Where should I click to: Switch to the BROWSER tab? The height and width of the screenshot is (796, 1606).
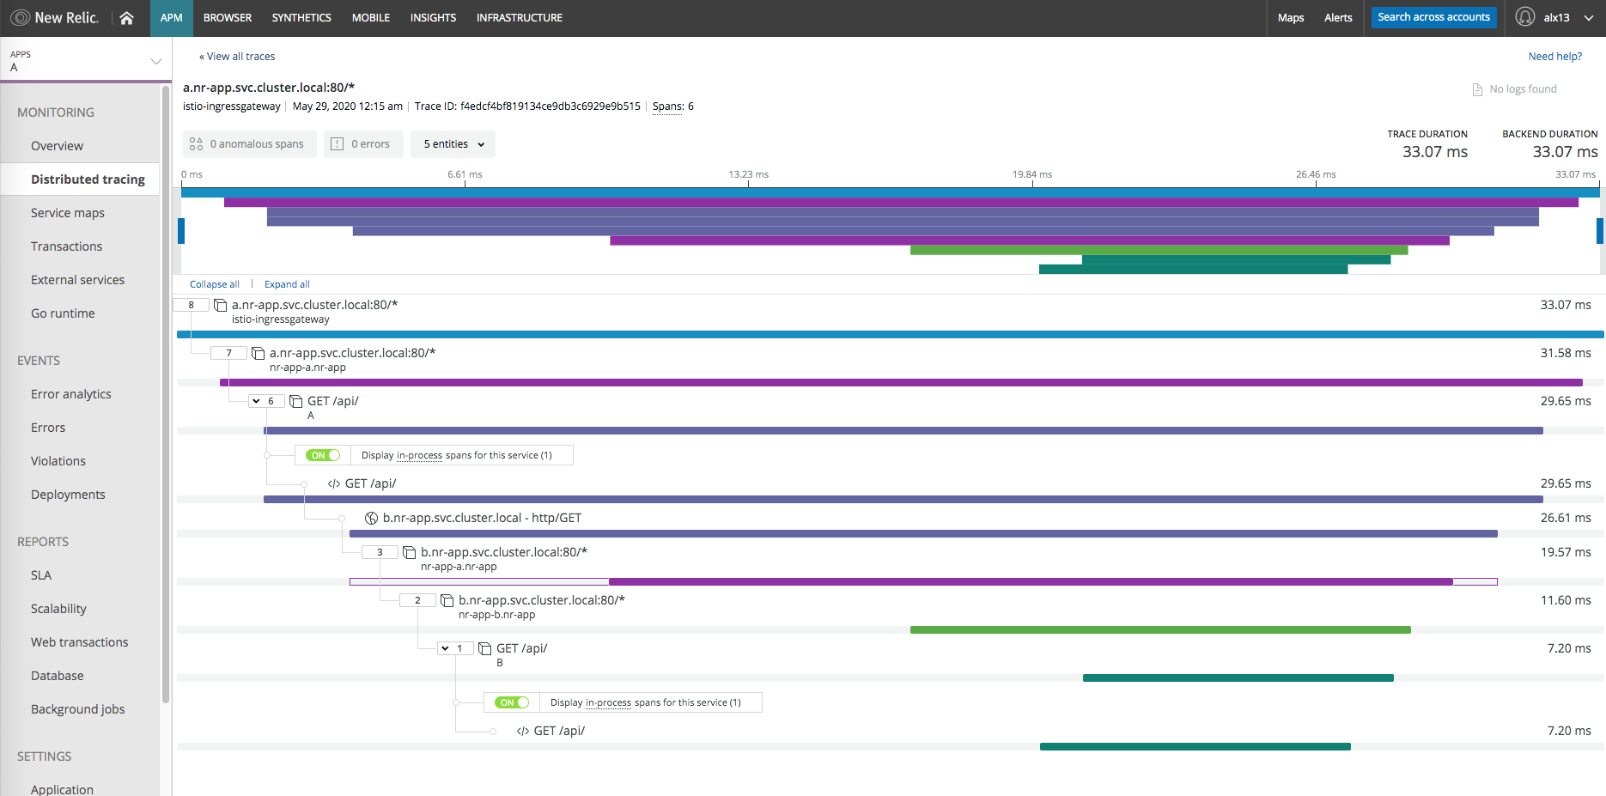pyautogui.click(x=228, y=18)
